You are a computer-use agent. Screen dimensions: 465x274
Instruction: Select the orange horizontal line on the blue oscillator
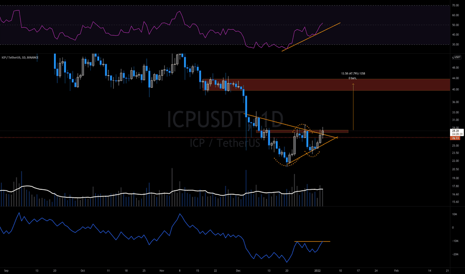click(x=312, y=242)
